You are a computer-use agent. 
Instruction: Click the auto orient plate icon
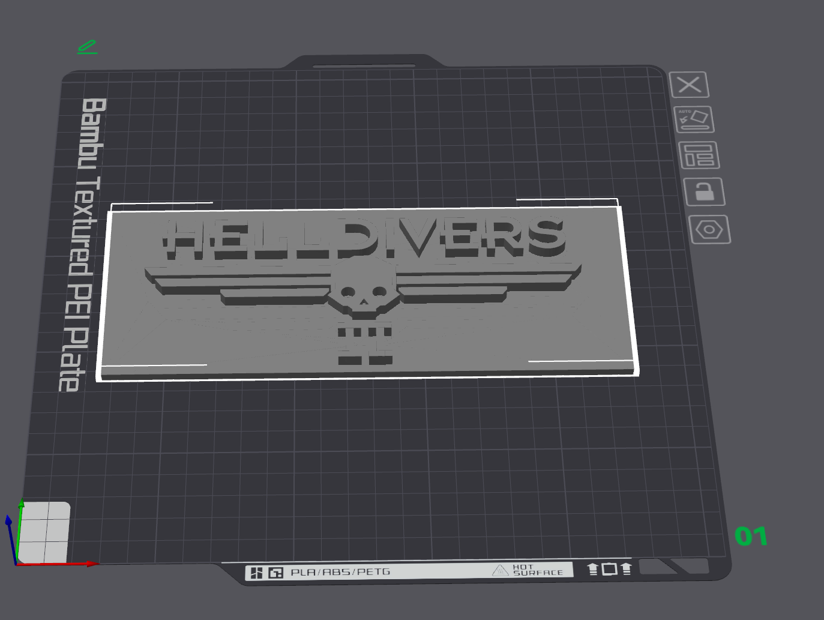click(x=694, y=119)
